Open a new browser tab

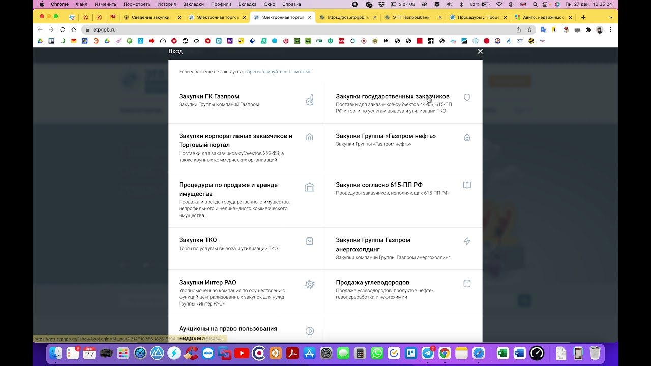pos(583,17)
